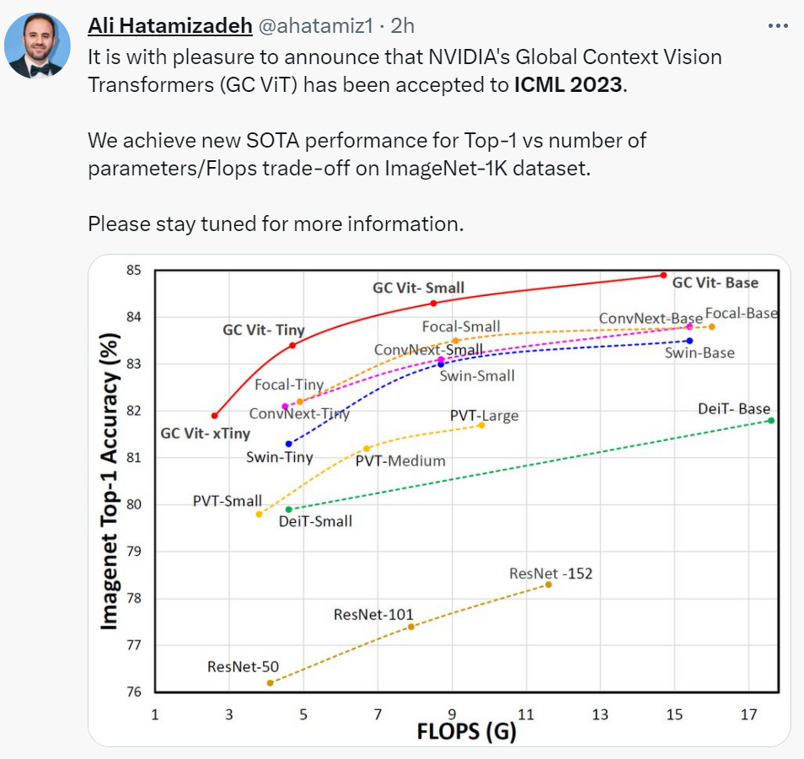Select the GC Vit- Small point on chart
The height and width of the screenshot is (759, 804).
433,303
